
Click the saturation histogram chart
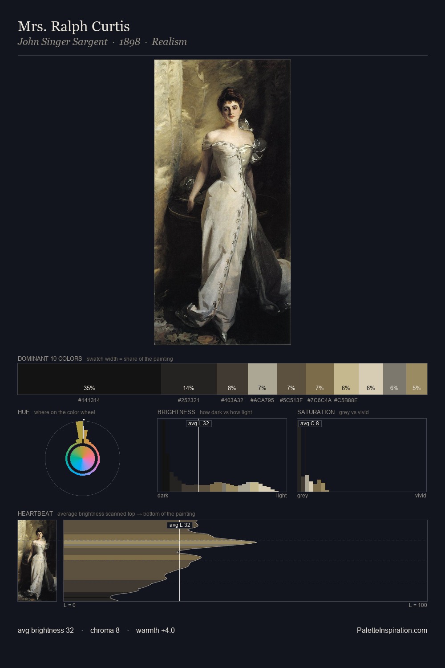[x=362, y=455]
